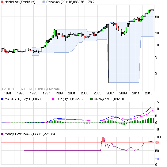Click the red Henkel Vz legend swatch
Viewport: 167px width, 167px height.
(2, 2)
